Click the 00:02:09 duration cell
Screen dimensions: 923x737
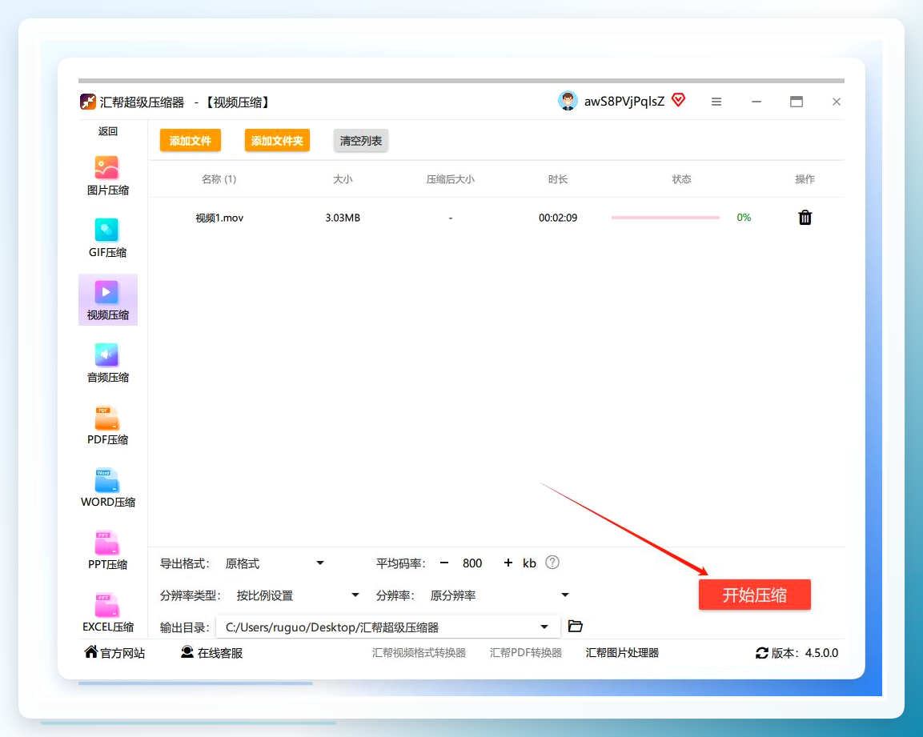[x=558, y=218]
